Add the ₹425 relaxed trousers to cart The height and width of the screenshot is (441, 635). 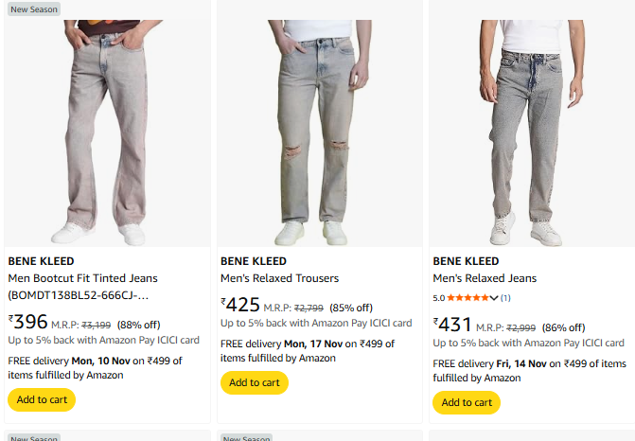point(255,382)
